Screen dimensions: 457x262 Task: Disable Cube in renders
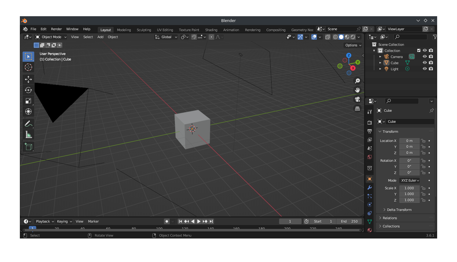[x=431, y=63]
